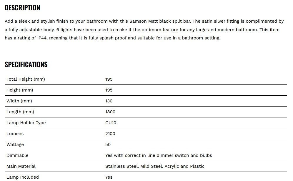Image resolution: width=293 pixels, height=181 pixels.
Task: Click the DESCRIPTION heading
Action: pos(22,8)
